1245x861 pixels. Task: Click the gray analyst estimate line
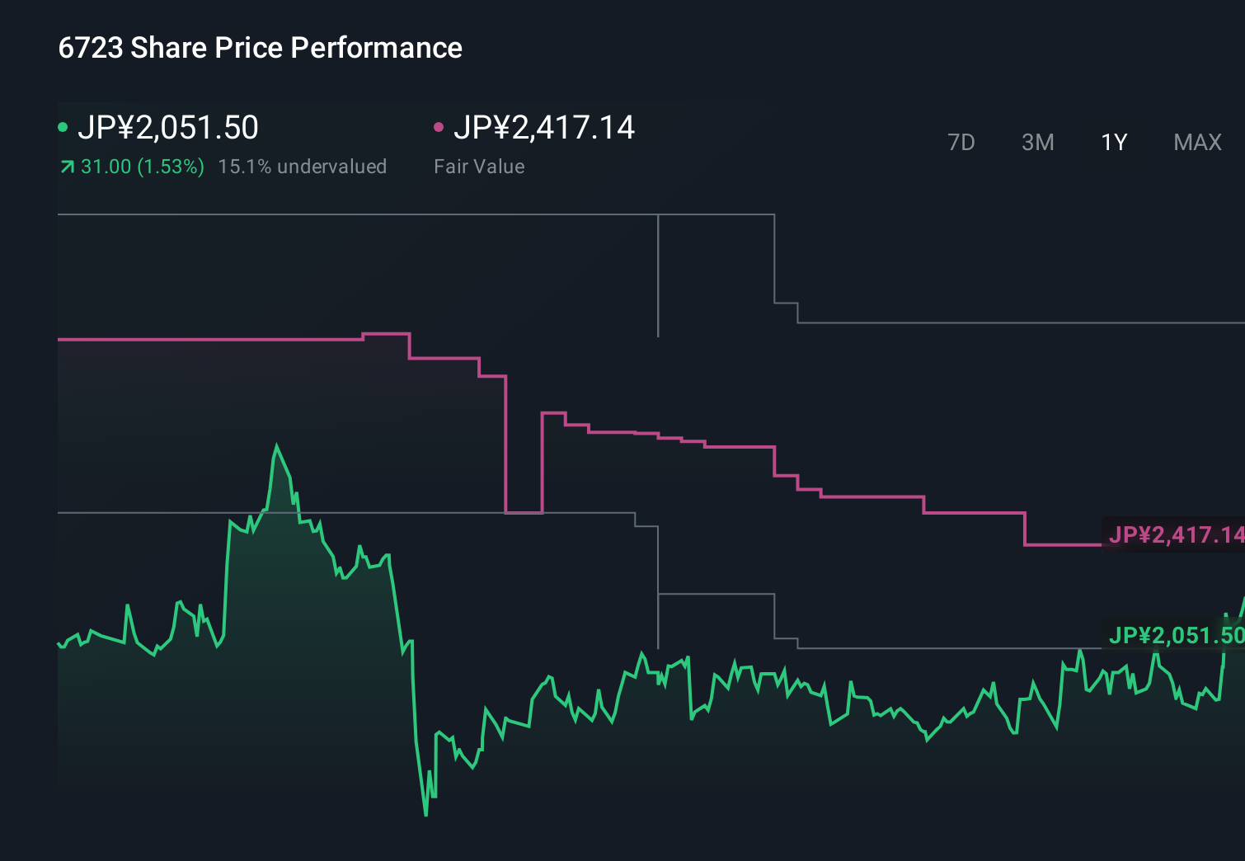[x=330, y=215]
